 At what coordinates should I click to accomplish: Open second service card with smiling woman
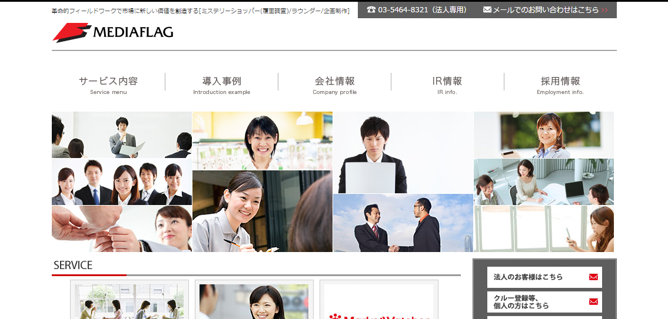pyautogui.click(x=254, y=300)
